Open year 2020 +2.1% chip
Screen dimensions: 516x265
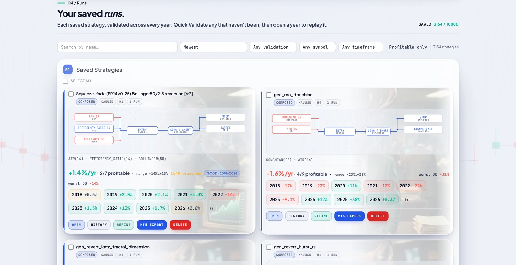pyautogui.click(x=155, y=194)
